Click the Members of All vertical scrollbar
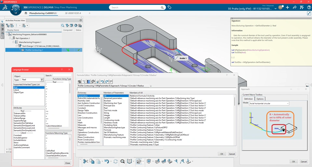Image resolution: width=312 pixels, height=167 pixels. 235,101
